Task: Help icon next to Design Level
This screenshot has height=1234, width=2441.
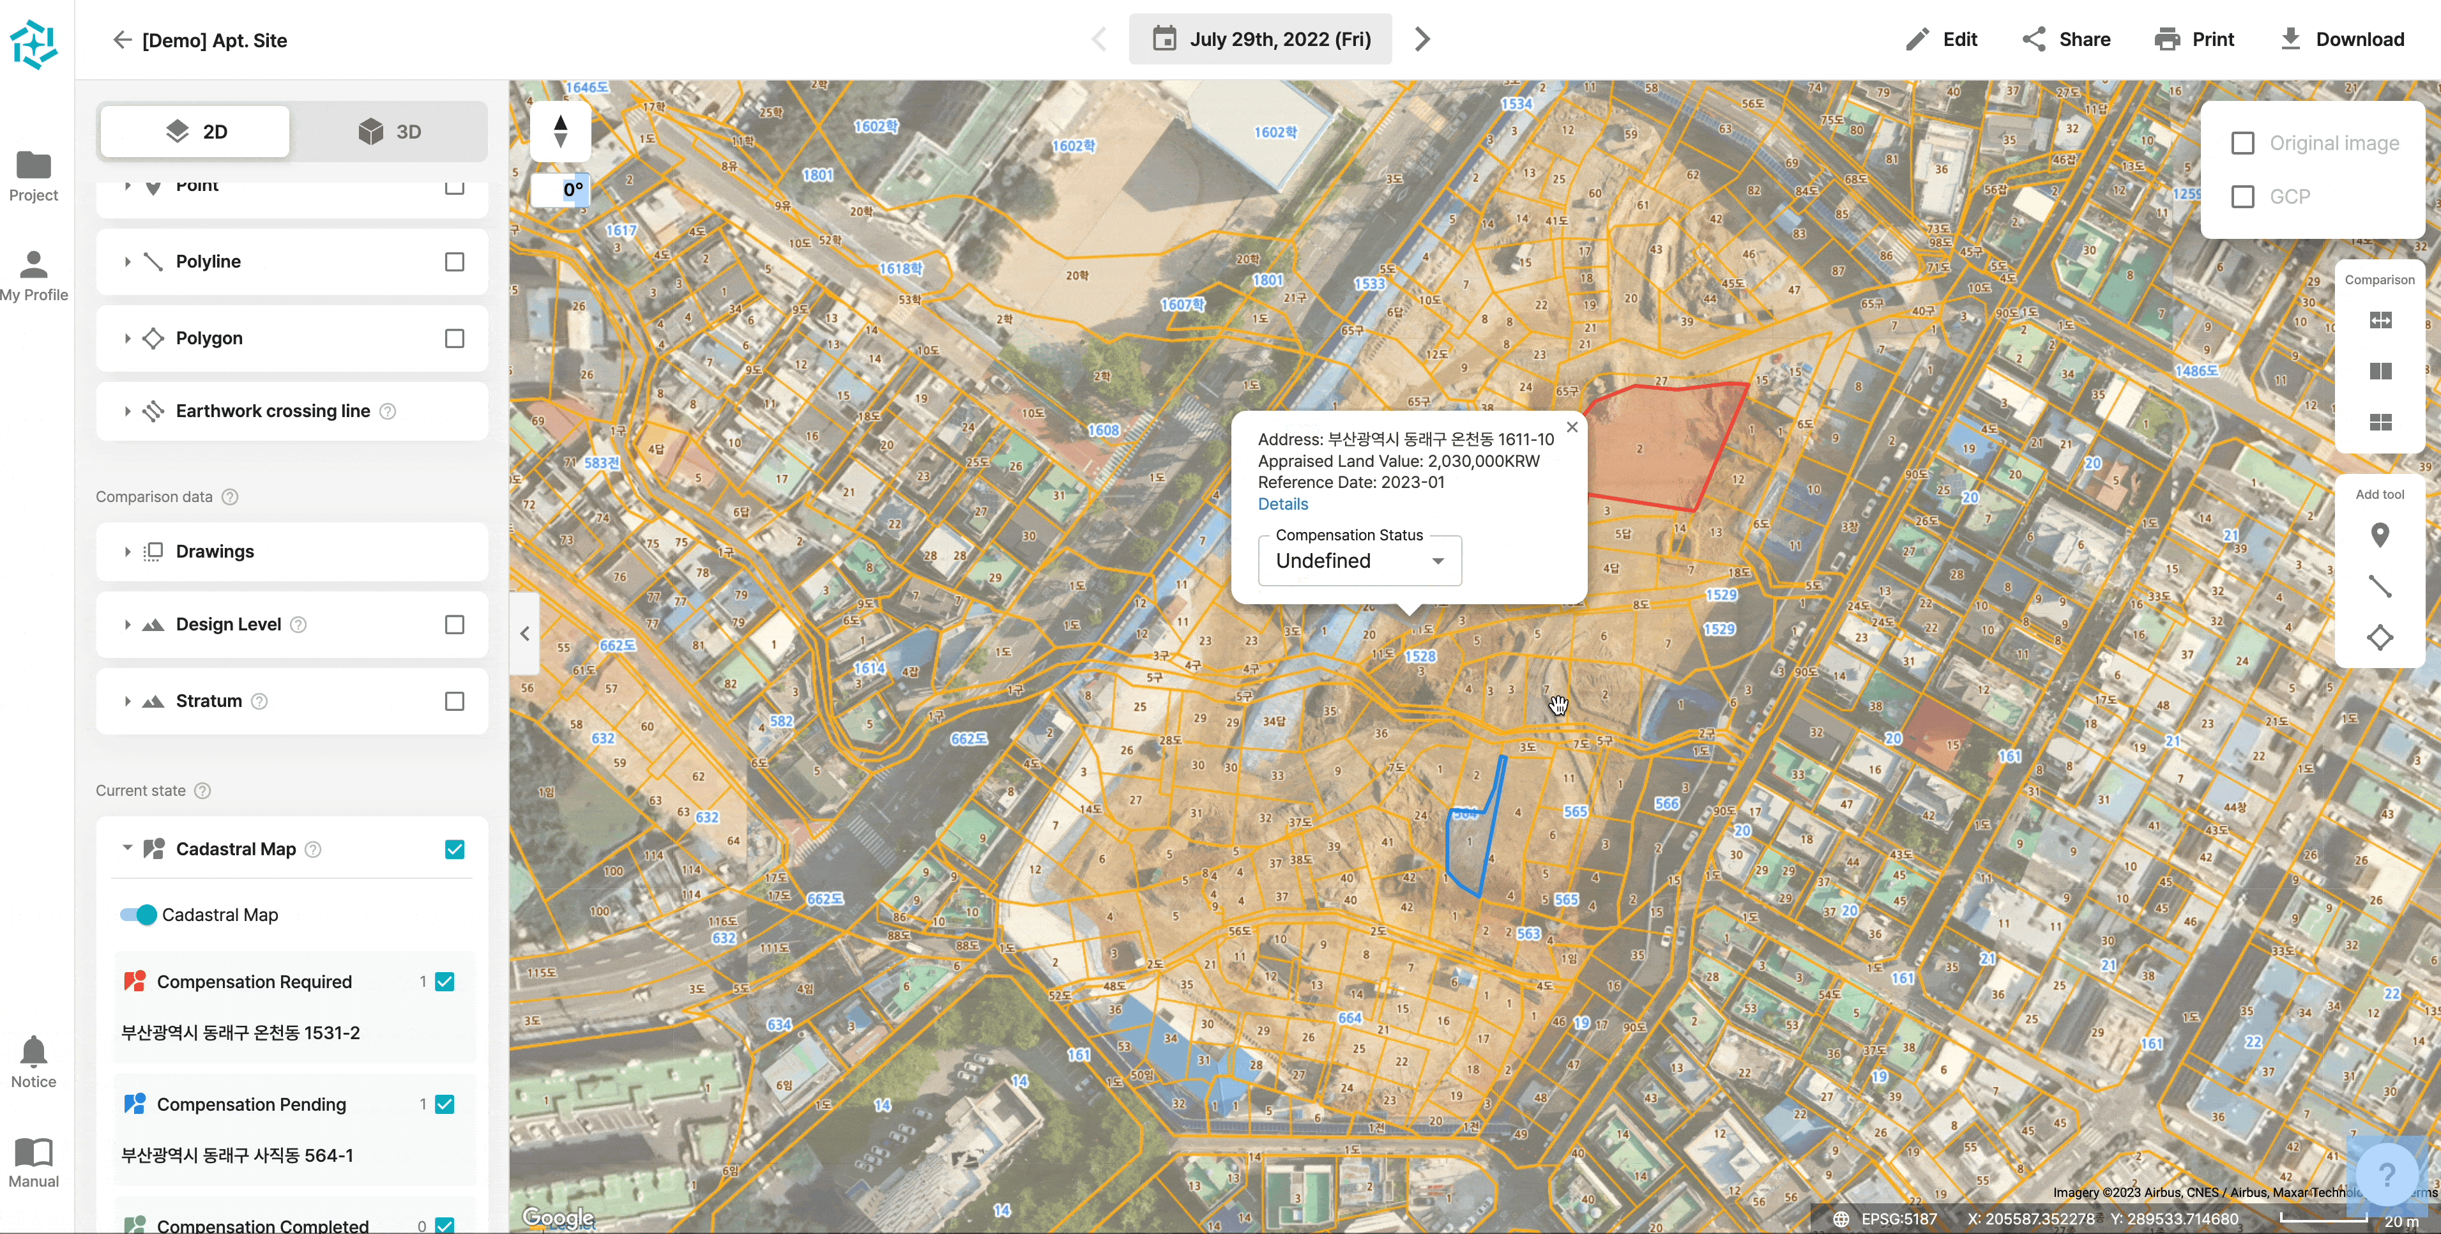Action: [x=298, y=625]
